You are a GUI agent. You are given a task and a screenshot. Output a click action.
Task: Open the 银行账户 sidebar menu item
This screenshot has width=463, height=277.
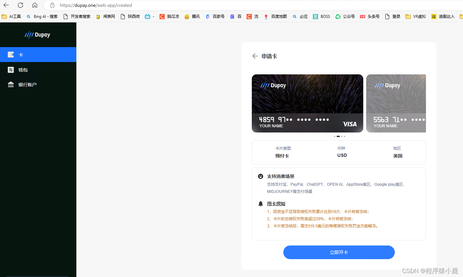pyautogui.click(x=38, y=84)
